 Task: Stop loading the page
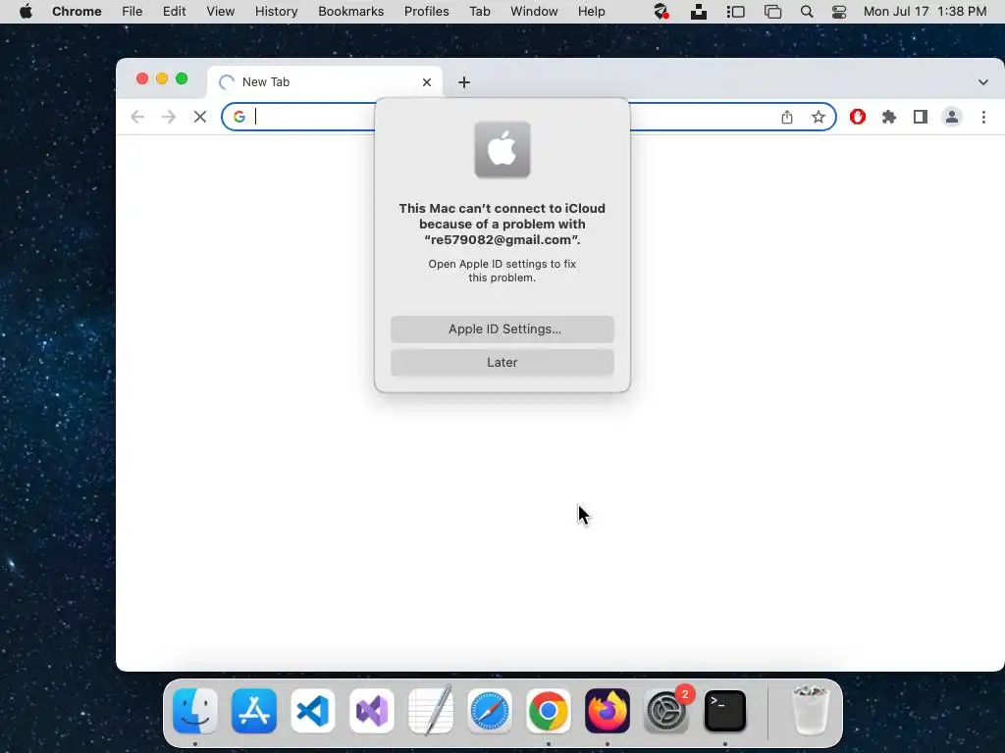pos(200,117)
